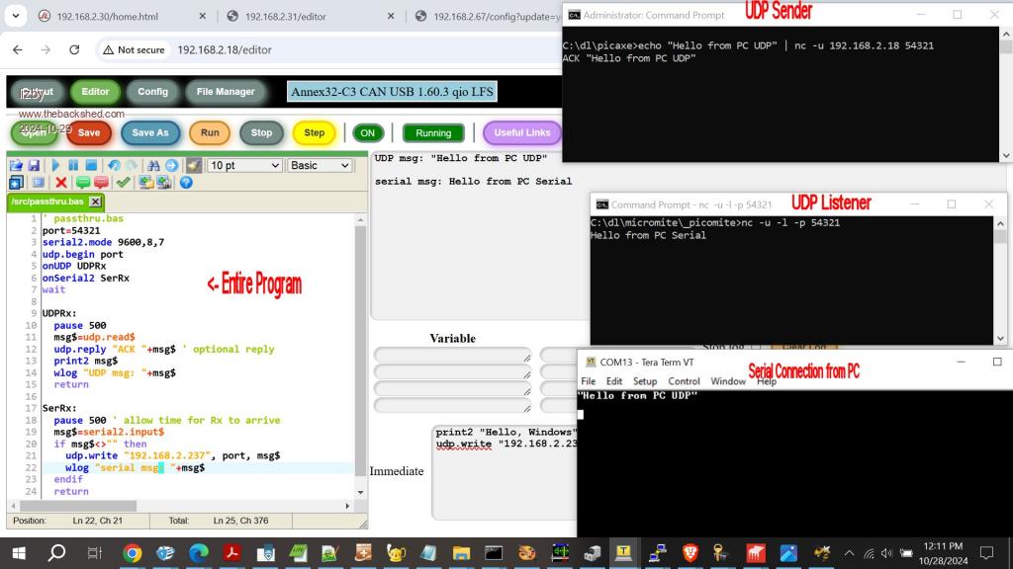Viewport: 1013px width, 569px height.
Task: Click the Save As button
Action: coord(150,133)
